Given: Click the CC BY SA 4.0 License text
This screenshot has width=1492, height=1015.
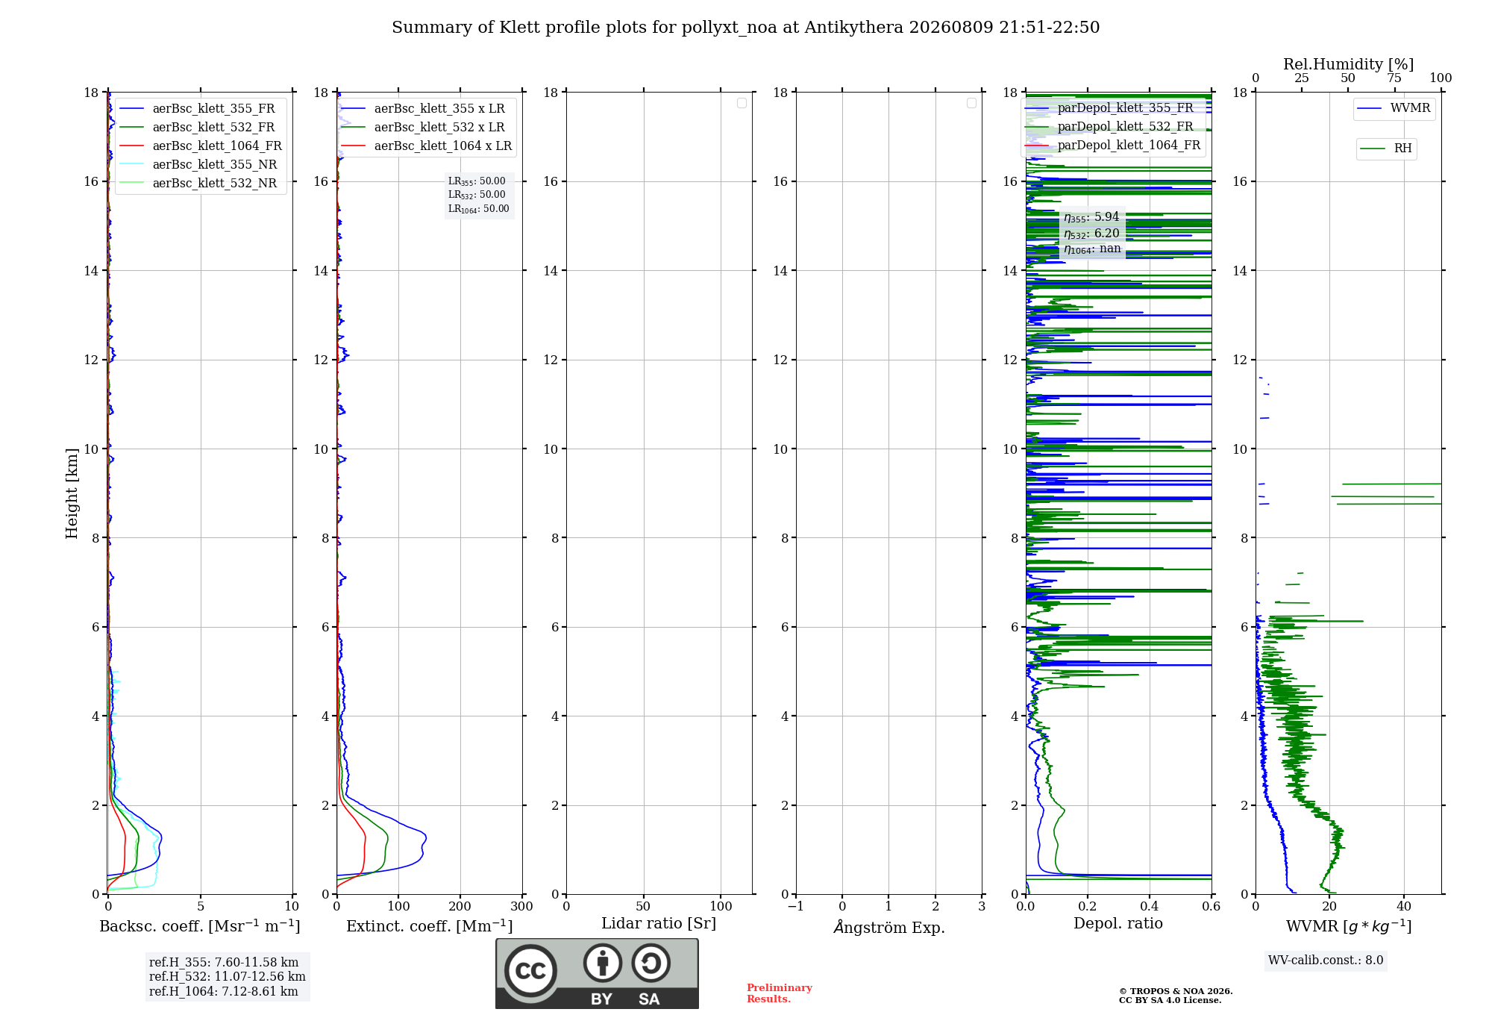Looking at the screenshot, I should click(1170, 1001).
